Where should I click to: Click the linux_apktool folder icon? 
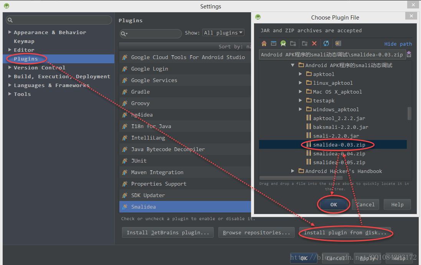click(x=309, y=82)
